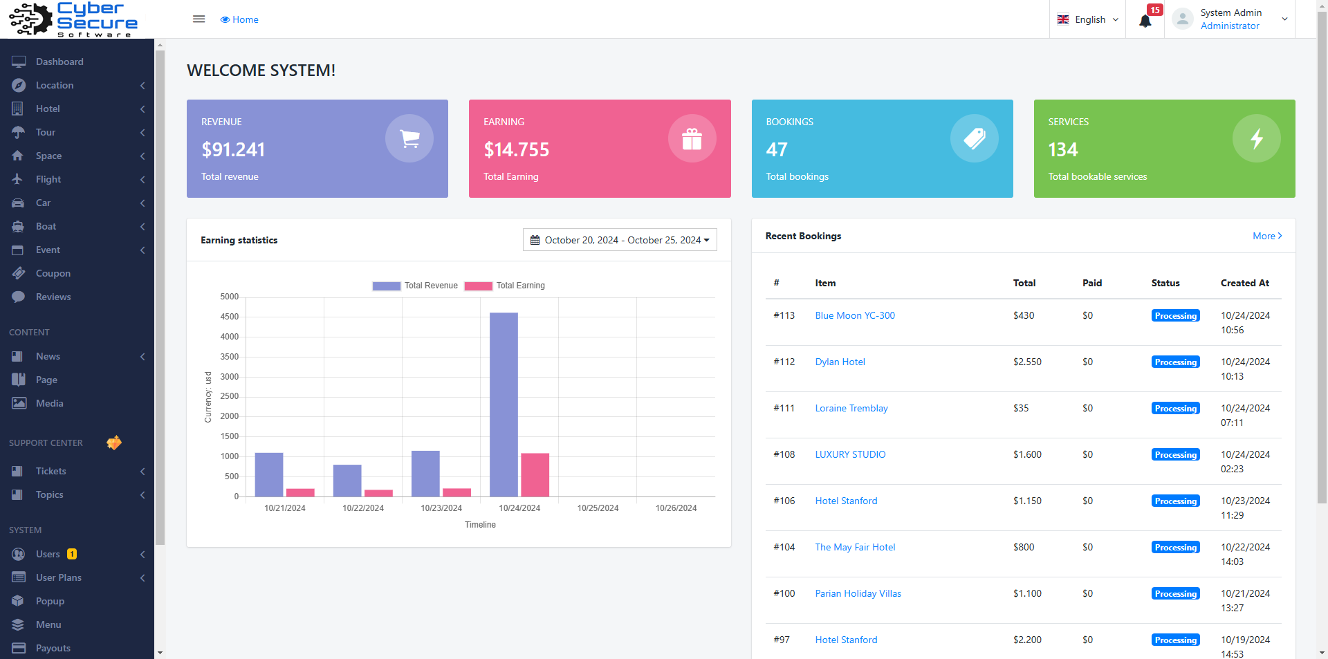Image resolution: width=1328 pixels, height=659 pixels.
Task: Expand the Flight submenu chevron
Action: (142, 179)
